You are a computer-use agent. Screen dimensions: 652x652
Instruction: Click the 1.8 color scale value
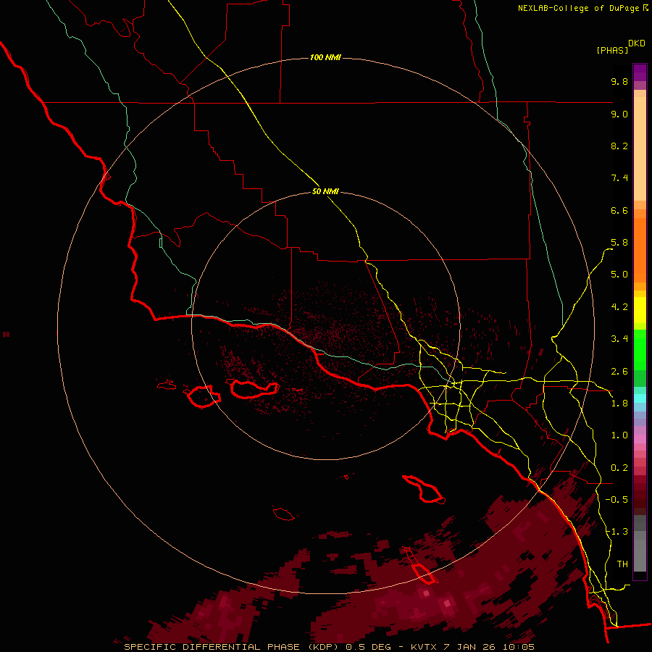[619, 404]
